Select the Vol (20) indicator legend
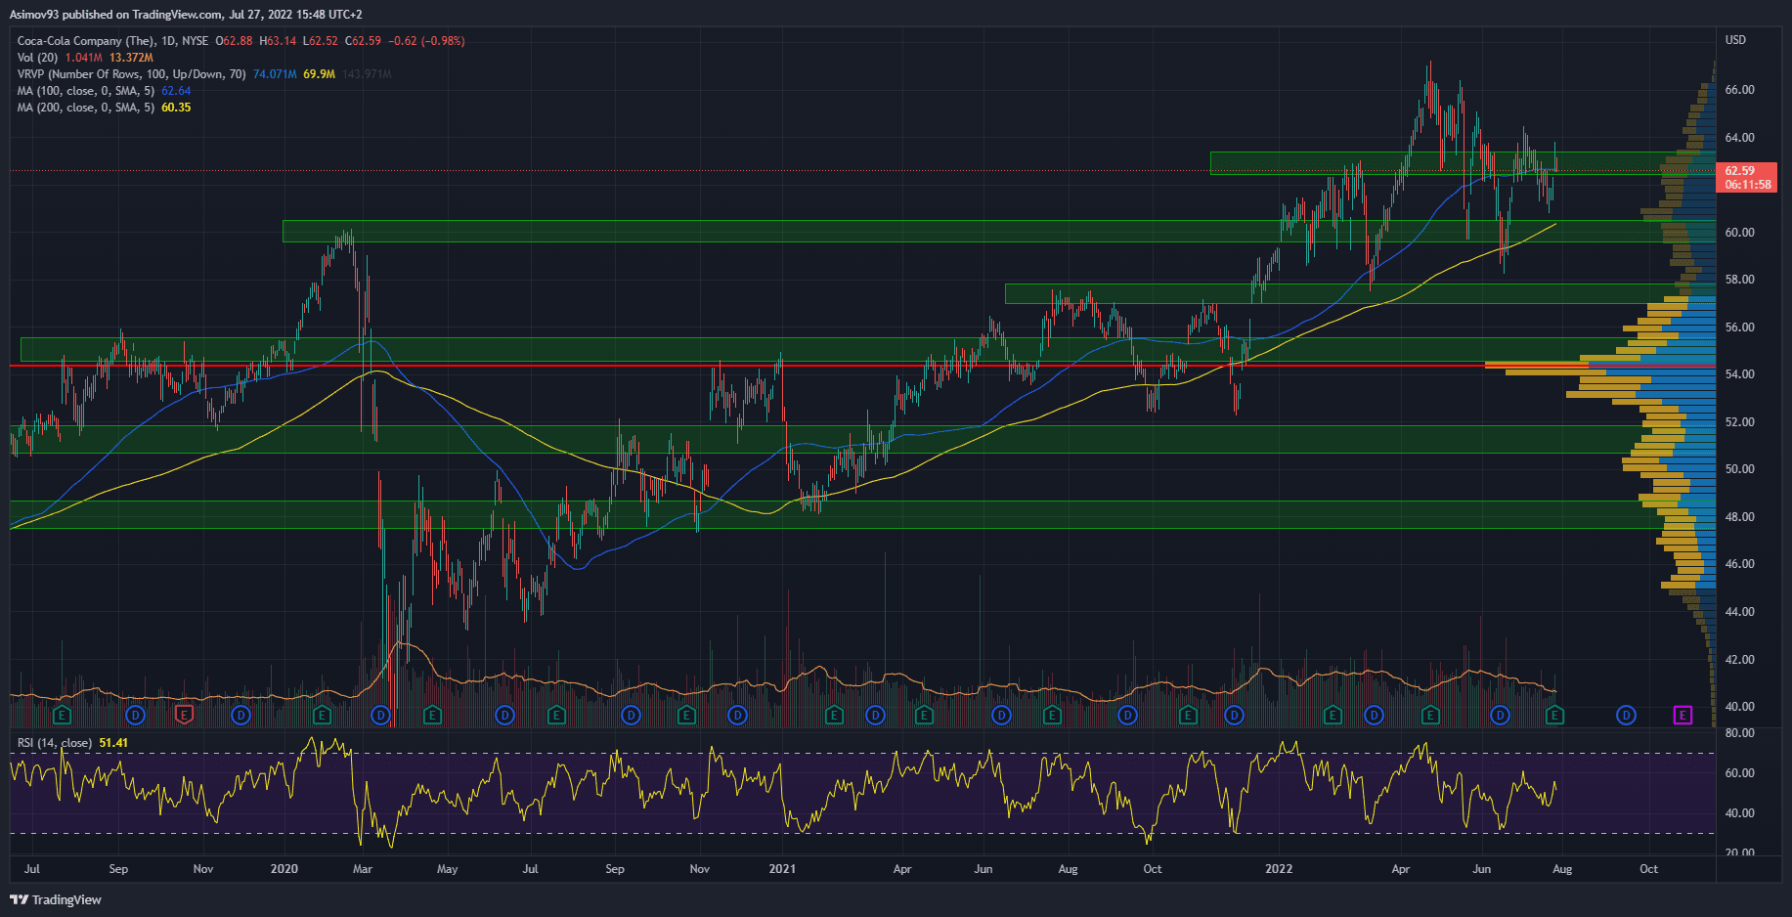This screenshot has height=917, width=1792. pos(37,58)
